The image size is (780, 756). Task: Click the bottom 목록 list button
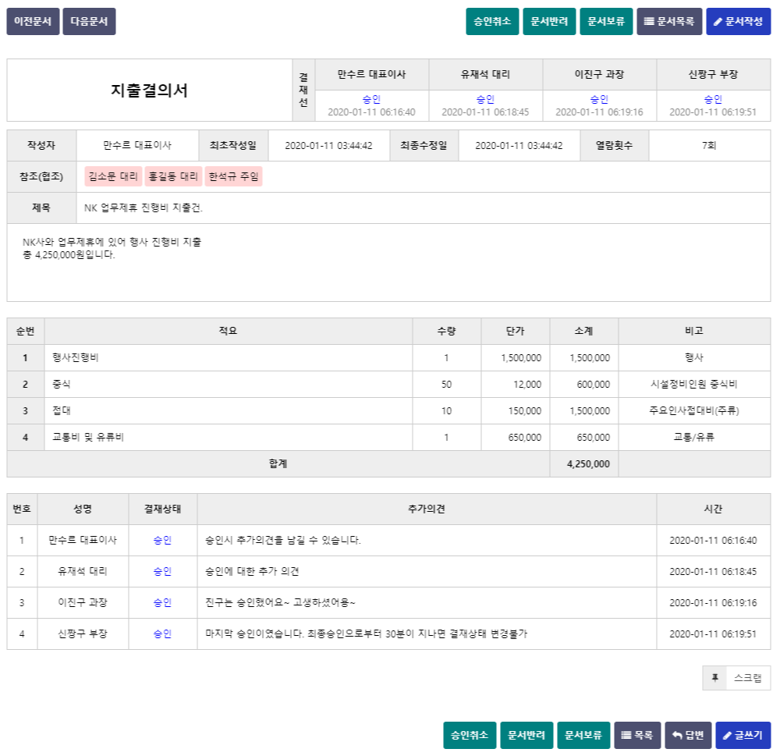pyautogui.click(x=637, y=735)
